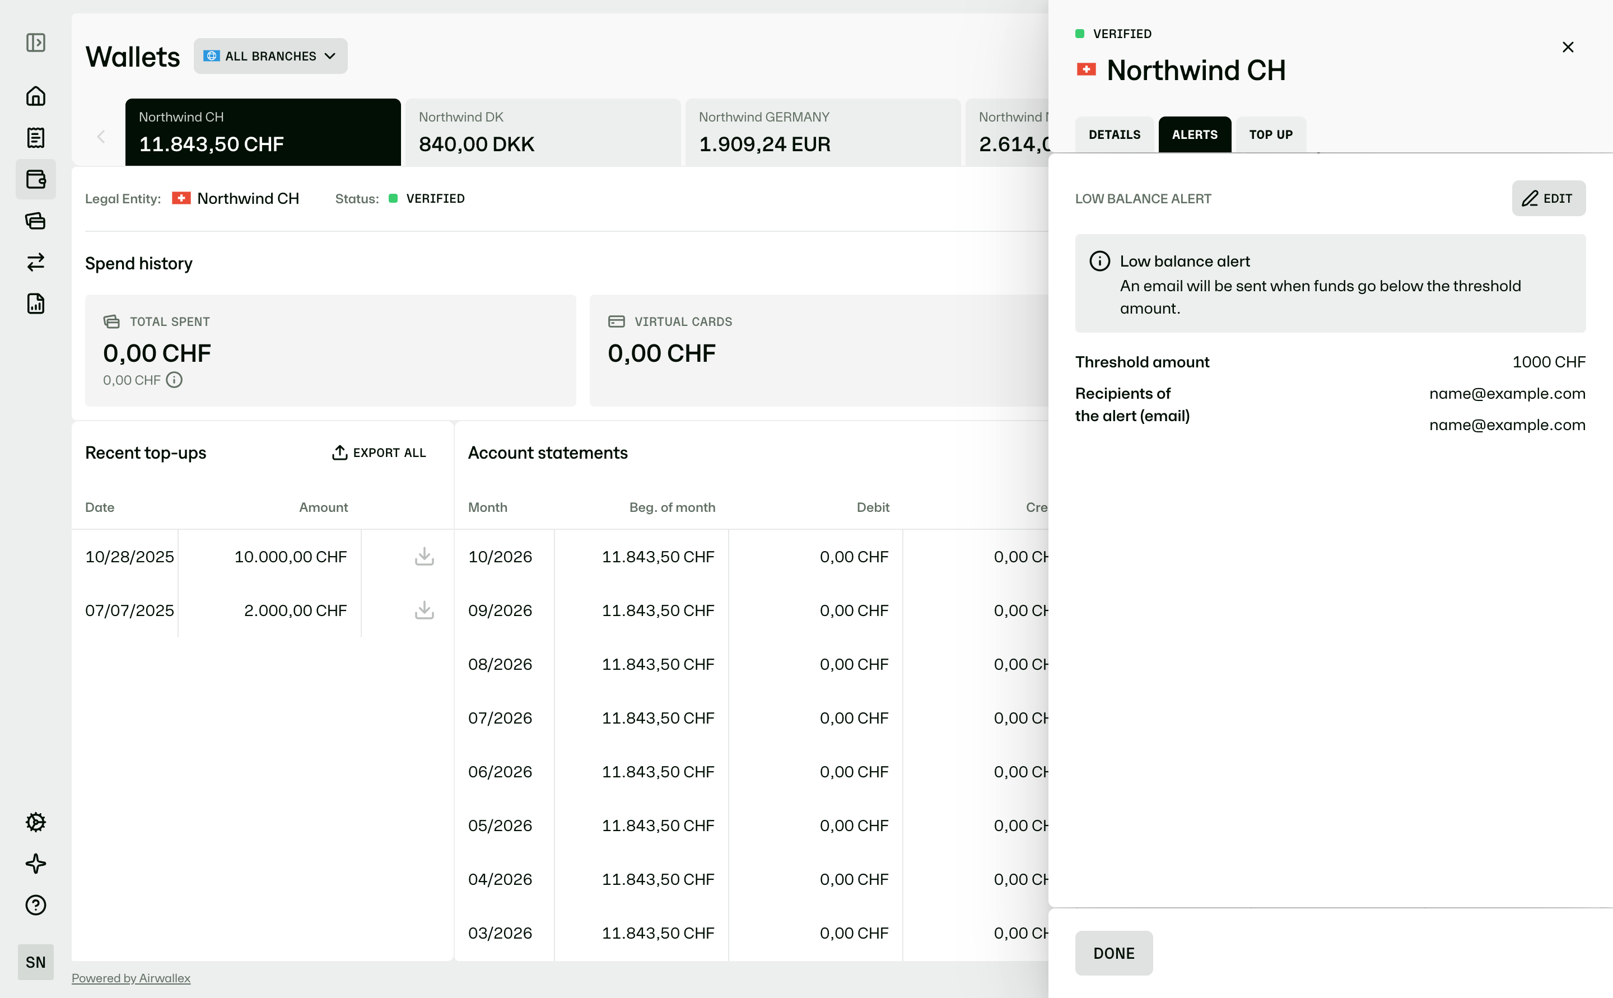Click the low balance alert info icon
Viewport: 1613px width, 998px height.
coord(1099,261)
